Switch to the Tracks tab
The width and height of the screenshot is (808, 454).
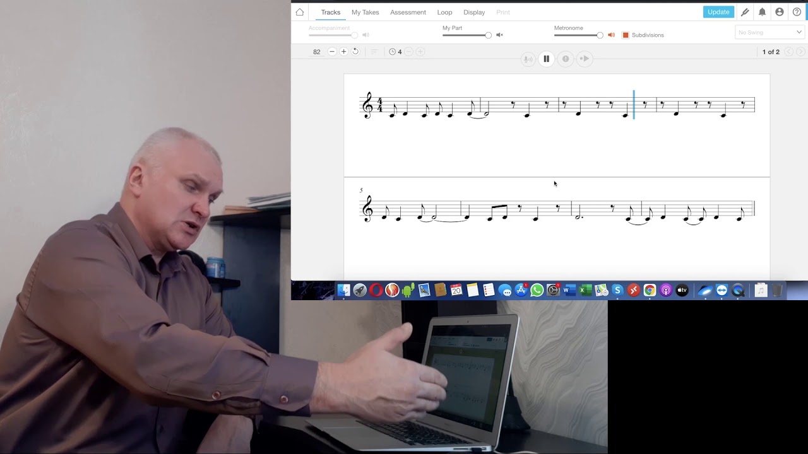click(330, 12)
